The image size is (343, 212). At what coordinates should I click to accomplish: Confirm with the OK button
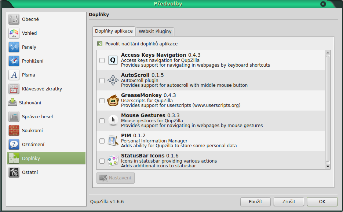click(x=322, y=201)
